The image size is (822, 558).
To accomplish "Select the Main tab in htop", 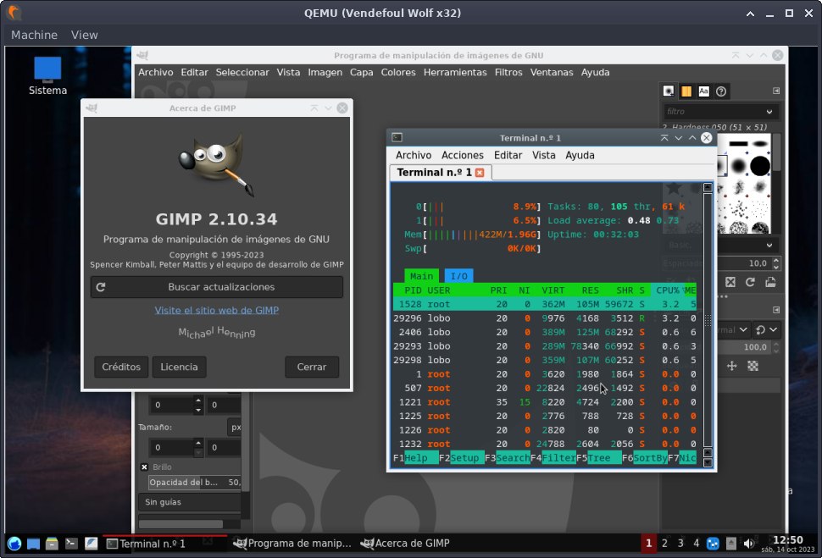I will point(421,275).
